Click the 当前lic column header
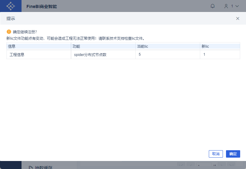 click(168, 46)
